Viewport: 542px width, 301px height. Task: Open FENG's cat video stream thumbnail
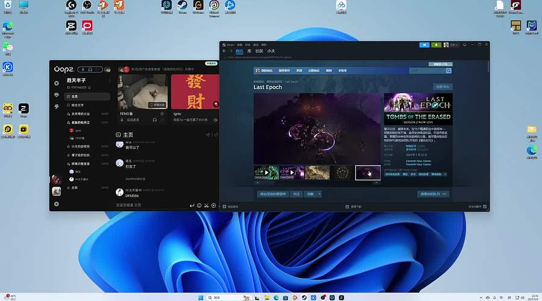coord(142,92)
